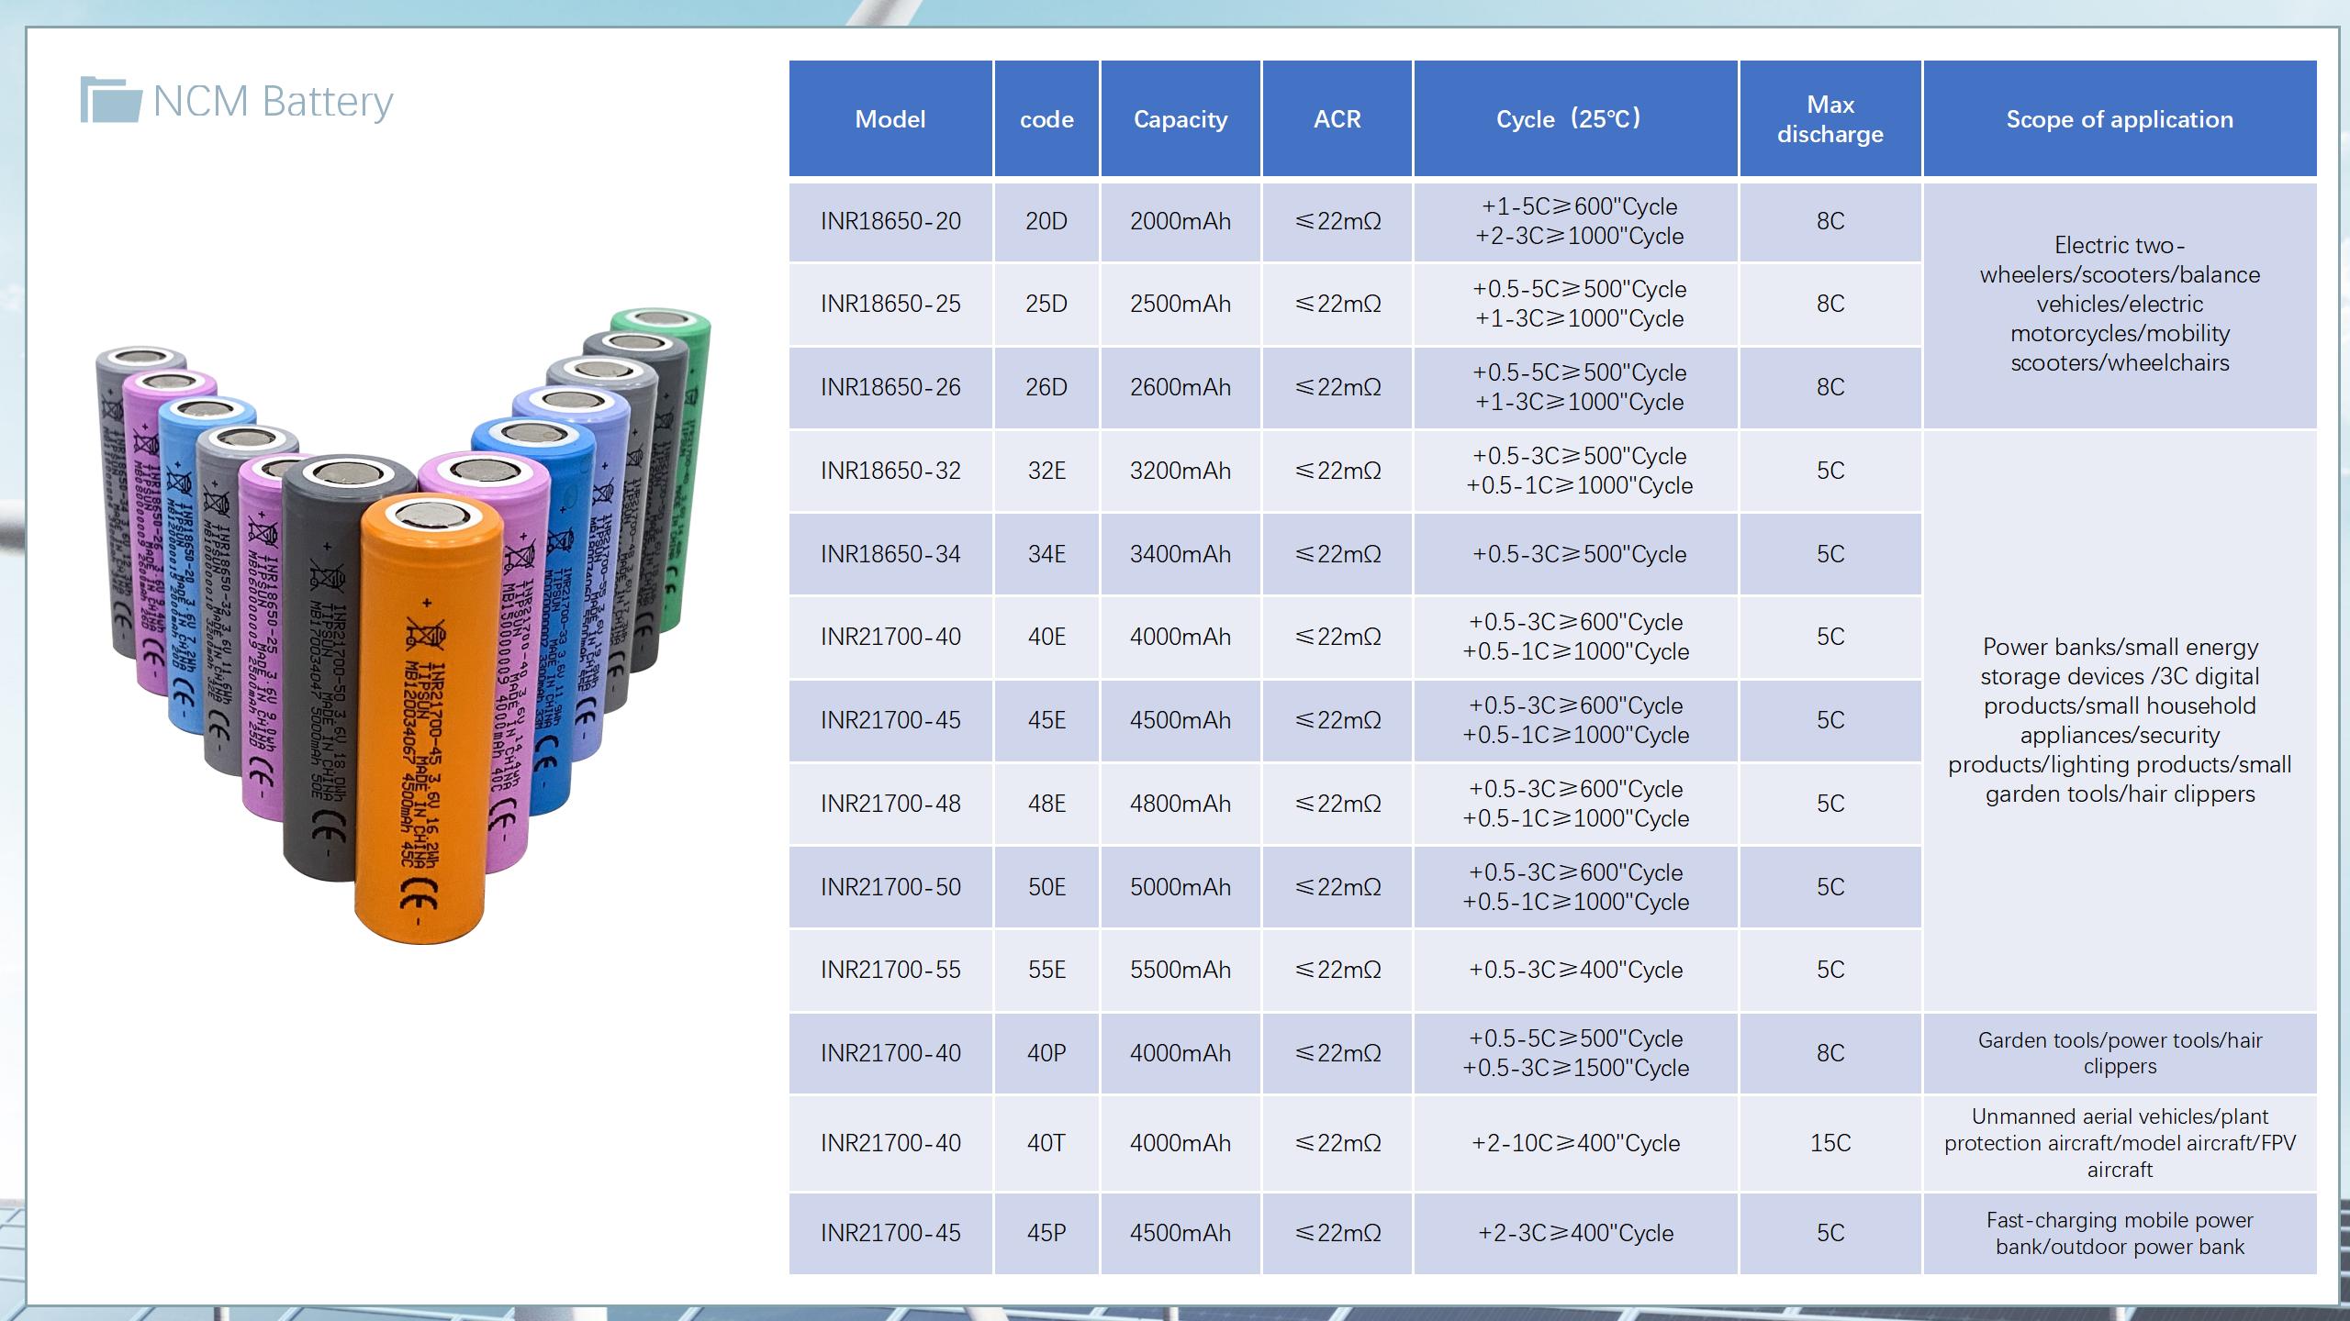Select the Capacity column header
The image size is (2350, 1321).
point(1180,119)
